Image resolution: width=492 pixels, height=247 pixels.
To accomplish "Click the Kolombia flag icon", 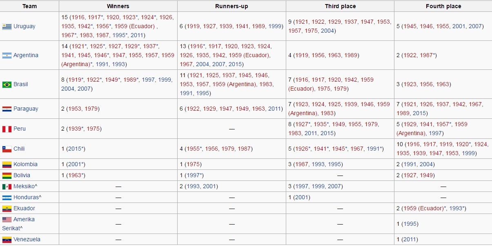I will tap(7, 165).
